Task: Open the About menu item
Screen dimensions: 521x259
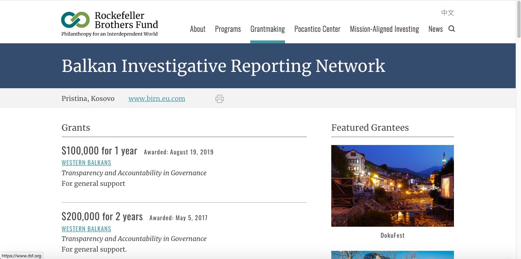Action: [198, 29]
